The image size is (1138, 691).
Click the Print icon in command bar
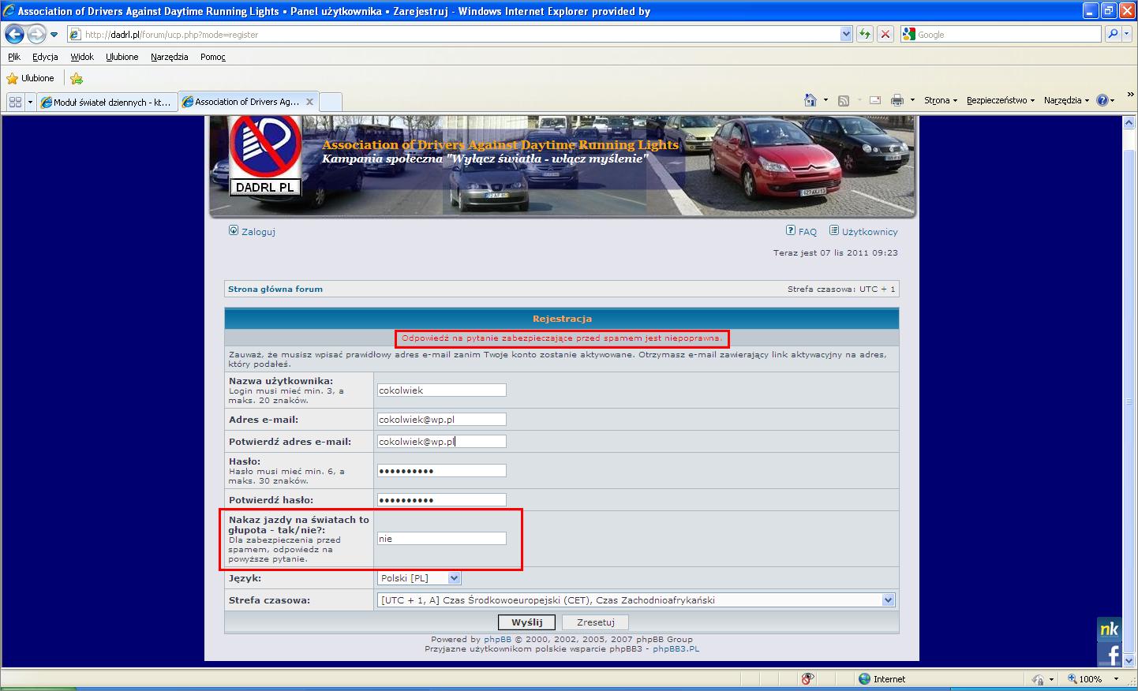[x=897, y=100]
